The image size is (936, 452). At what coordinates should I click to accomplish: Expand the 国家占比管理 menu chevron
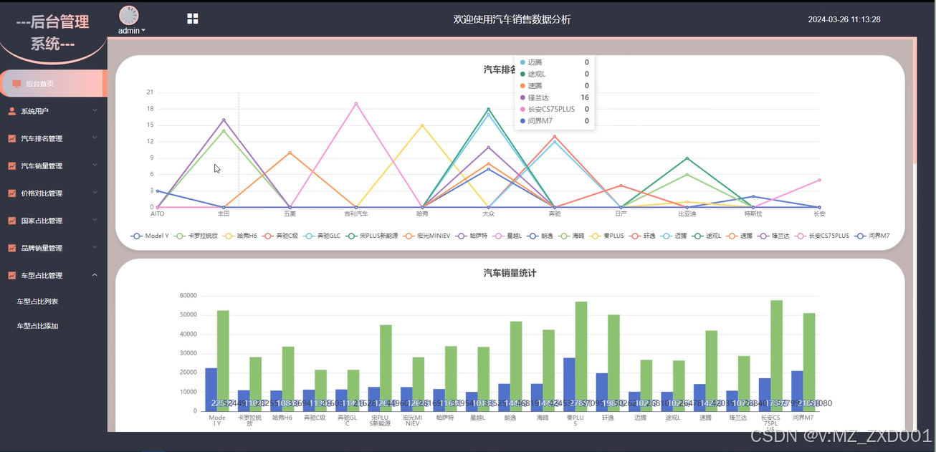[x=95, y=221]
